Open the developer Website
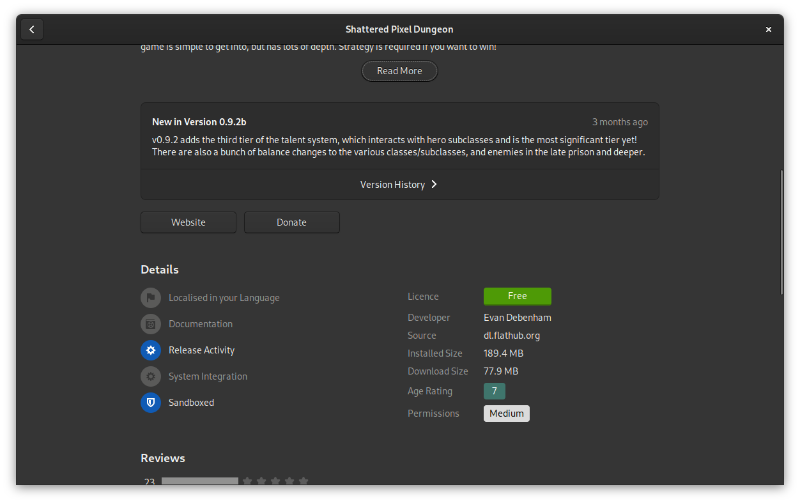800x503 pixels. (188, 222)
